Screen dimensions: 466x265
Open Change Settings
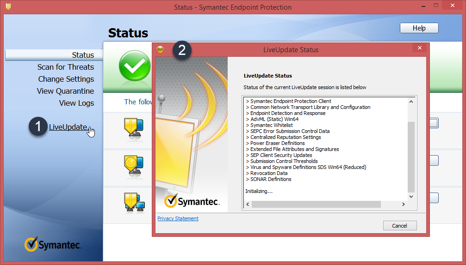pyautogui.click(x=66, y=79)
